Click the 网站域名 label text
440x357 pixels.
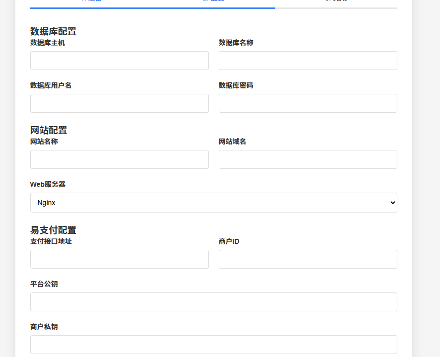click(232, 142)
